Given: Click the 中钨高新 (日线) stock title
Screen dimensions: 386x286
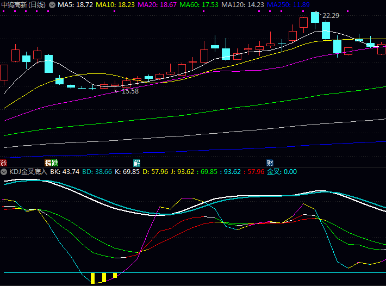Looking at the screenshot, I should pyautogui.click(x=23, y=5).
